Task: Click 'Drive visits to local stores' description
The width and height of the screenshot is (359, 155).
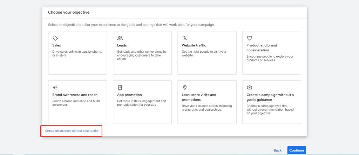Action: [x=207, y=108]
